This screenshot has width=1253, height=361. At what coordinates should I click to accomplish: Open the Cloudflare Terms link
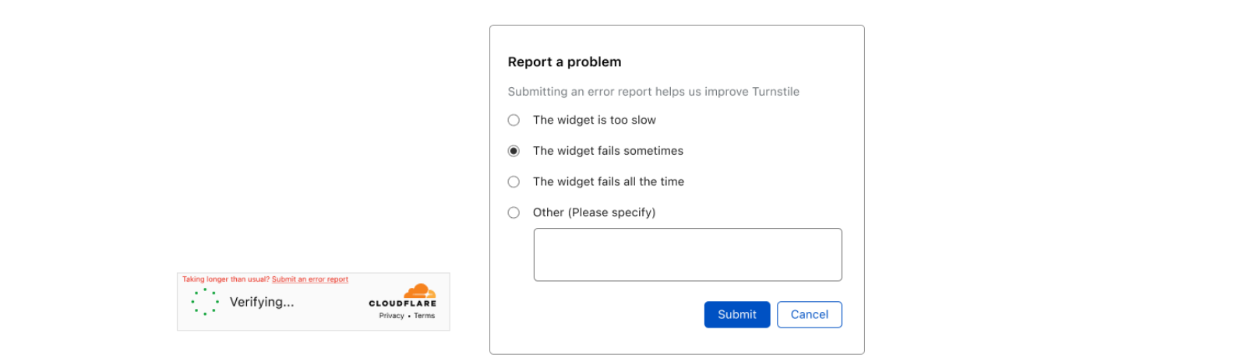(x=425, y=316)
